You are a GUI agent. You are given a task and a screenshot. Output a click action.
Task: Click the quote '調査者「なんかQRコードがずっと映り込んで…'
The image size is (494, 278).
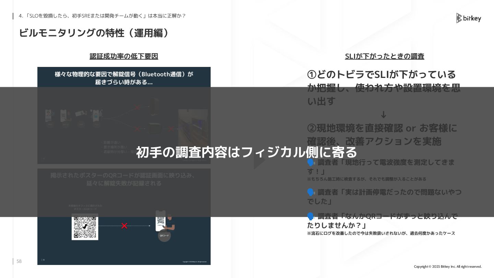click(382, 221)
